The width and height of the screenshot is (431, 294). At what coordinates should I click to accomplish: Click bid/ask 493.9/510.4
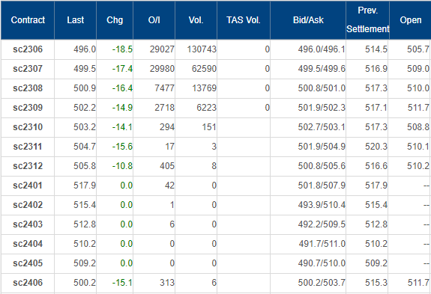click(x=322, y=205)
